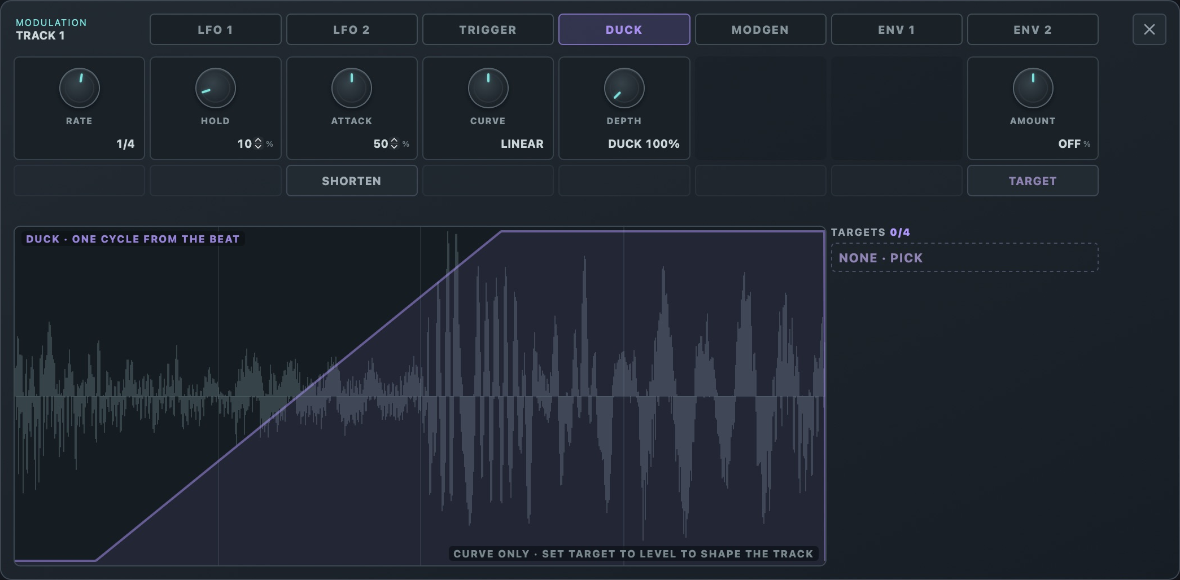Click the ATTACK value 50 field
Viewport: 1180px width, 580px height.
[381, 144]
